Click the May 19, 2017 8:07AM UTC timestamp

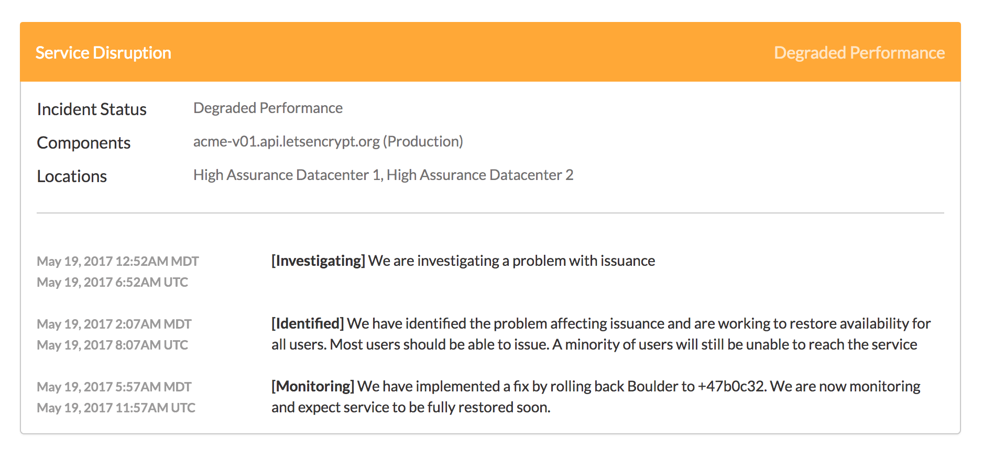(x=112, y=345)
